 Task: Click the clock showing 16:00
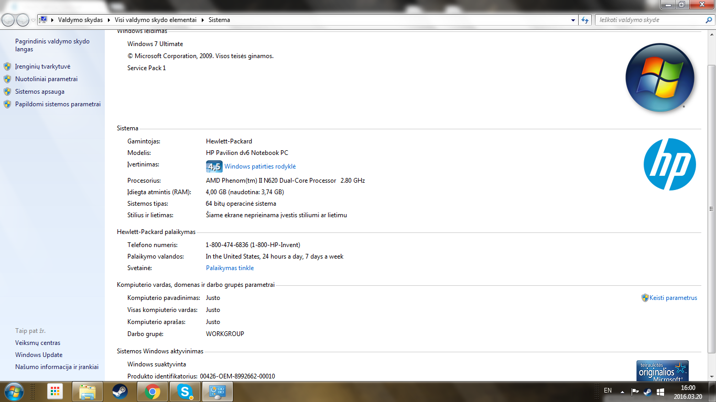688,388
